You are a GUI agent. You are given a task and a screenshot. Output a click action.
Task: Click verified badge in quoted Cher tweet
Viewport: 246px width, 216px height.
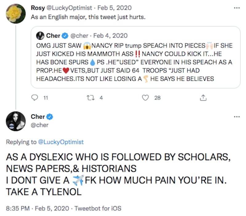tap(65, 36)
